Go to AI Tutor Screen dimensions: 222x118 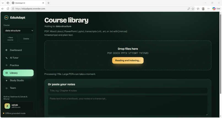[x=18, y=58]
